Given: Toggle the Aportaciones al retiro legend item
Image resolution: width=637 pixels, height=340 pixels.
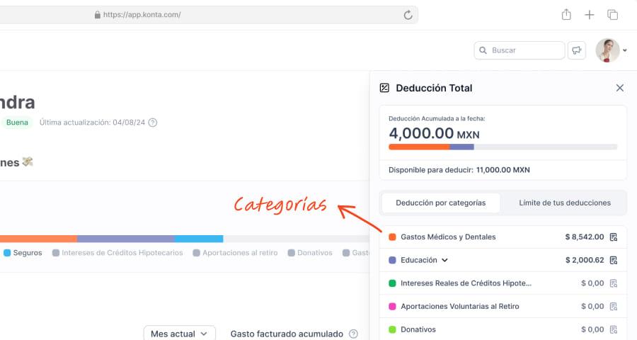Looking at the screenshot, I should pos(235,253).
